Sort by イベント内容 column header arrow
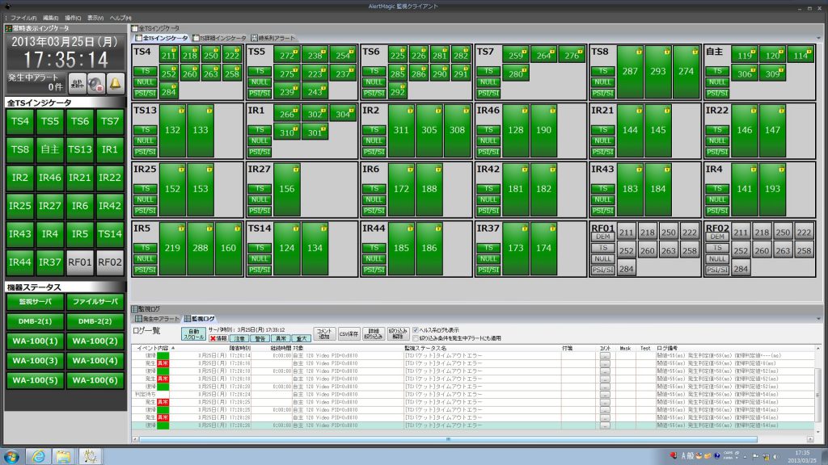The image size is (828, 465). click(x=173, y=348)
